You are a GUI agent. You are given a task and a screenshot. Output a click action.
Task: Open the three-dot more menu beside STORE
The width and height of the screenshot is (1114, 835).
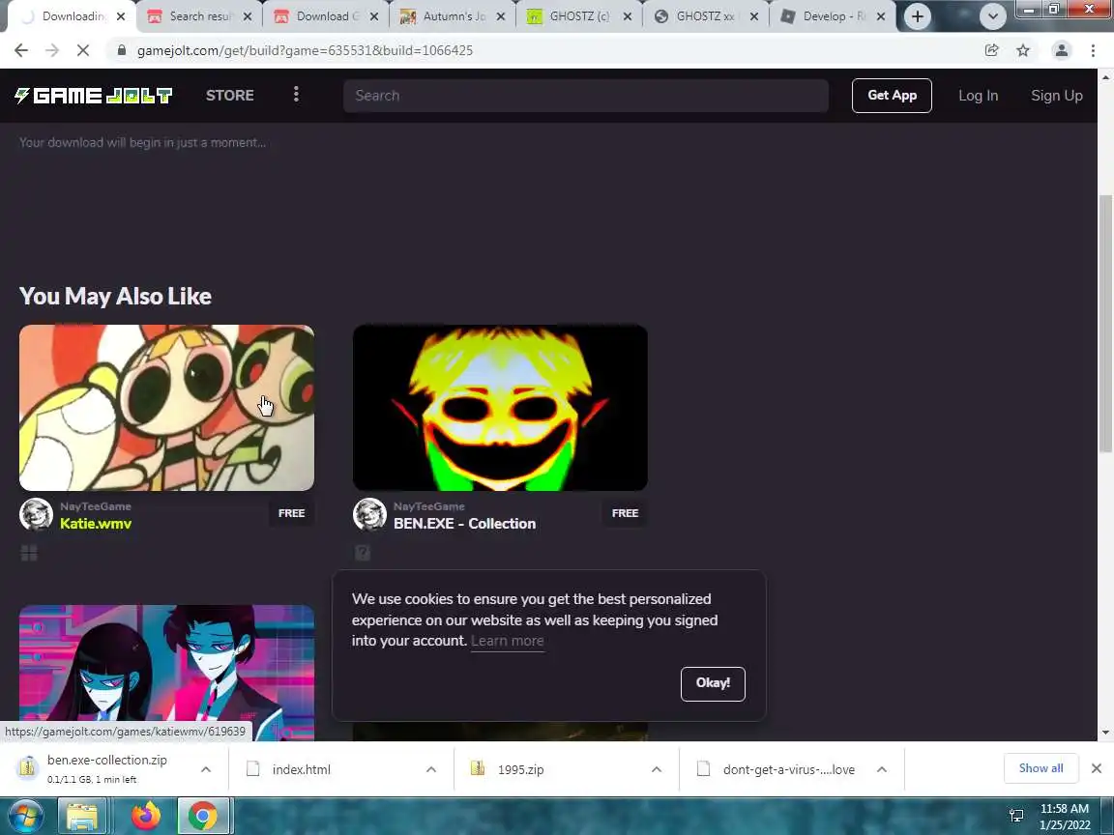point(296,95)
